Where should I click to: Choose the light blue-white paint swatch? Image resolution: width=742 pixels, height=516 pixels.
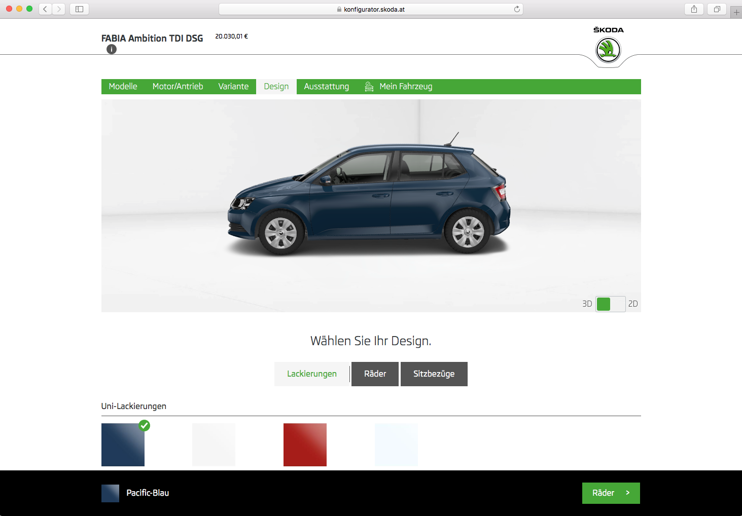click(x=396, y=445)
